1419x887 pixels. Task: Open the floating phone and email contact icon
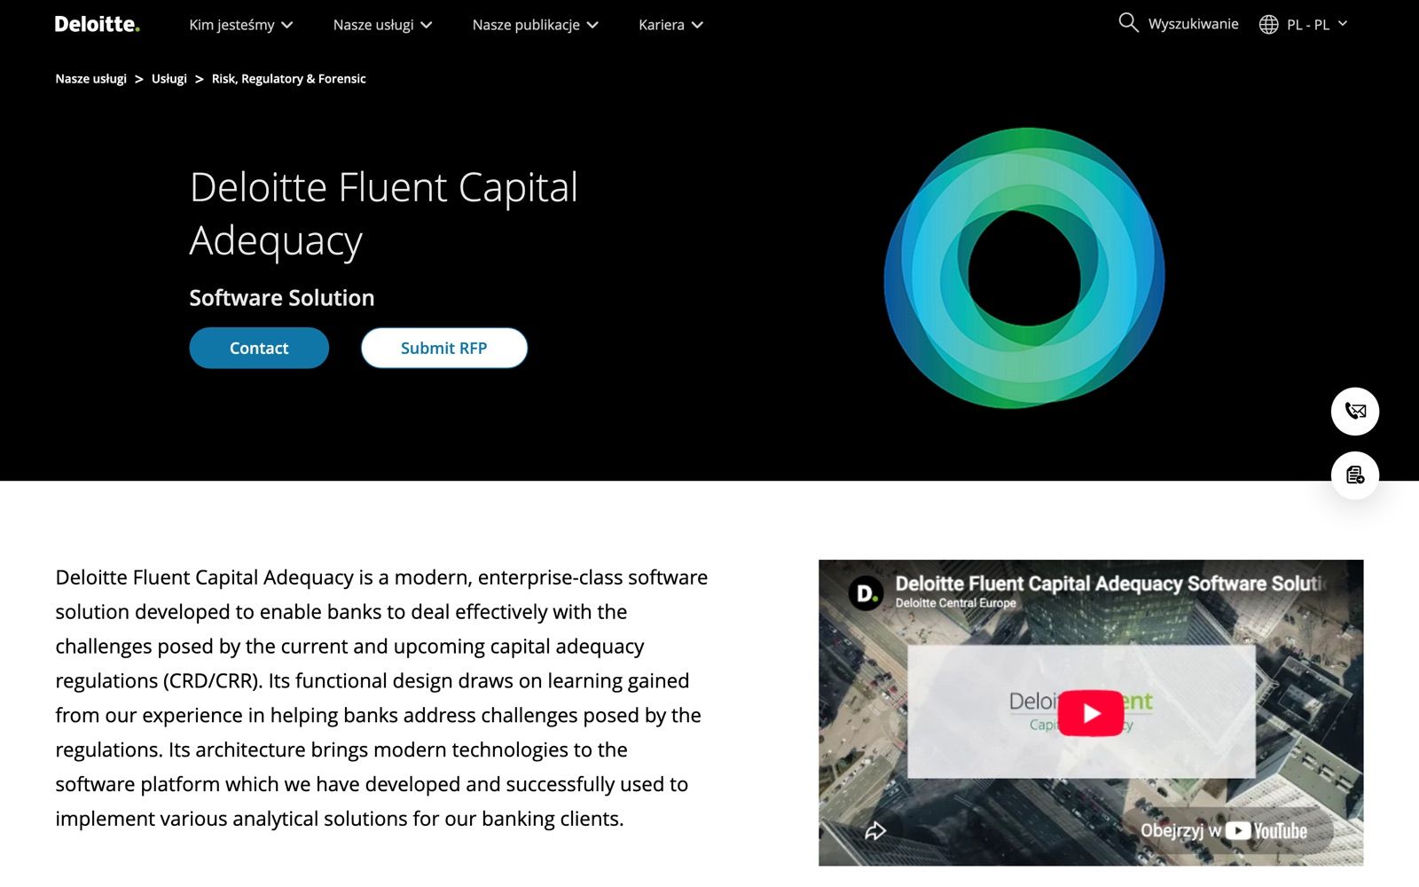click(x=1355, y=411)
